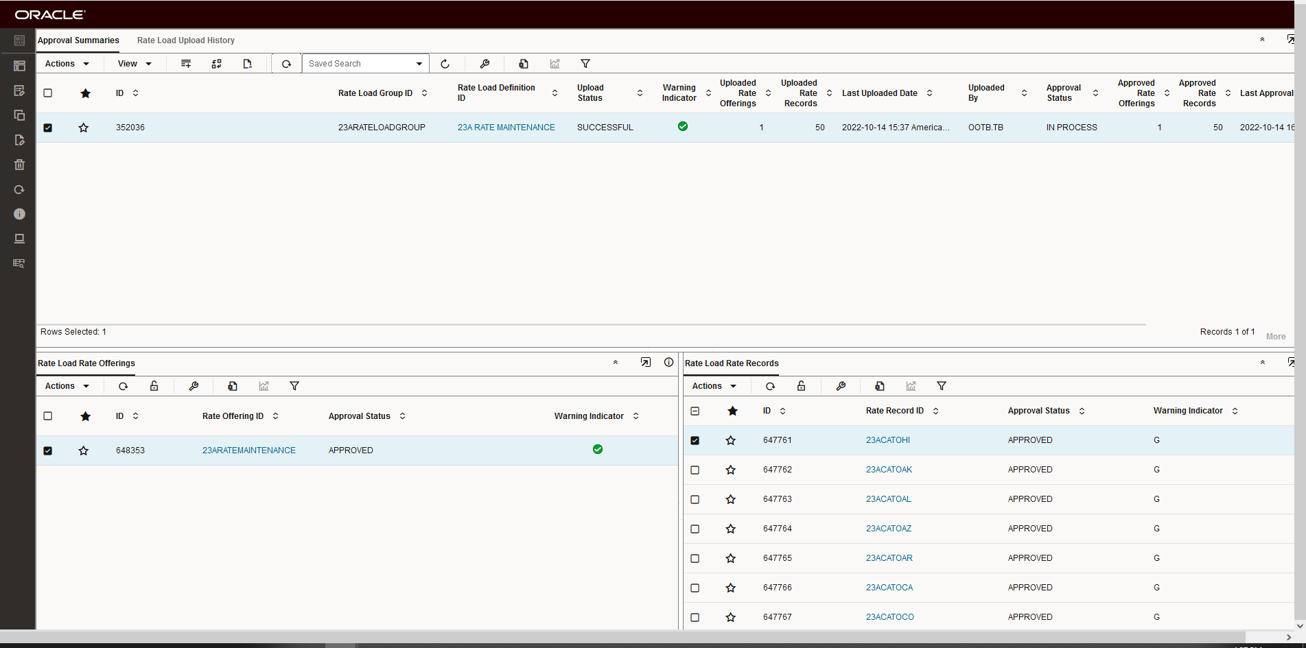Click the laptop icon in the left sidebar
1306x648 pixels.
click(x=19, y=239)
